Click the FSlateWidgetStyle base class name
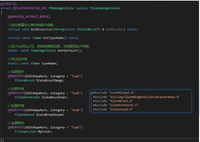Screen dimensions: 200x142 [x=105, y=8]
